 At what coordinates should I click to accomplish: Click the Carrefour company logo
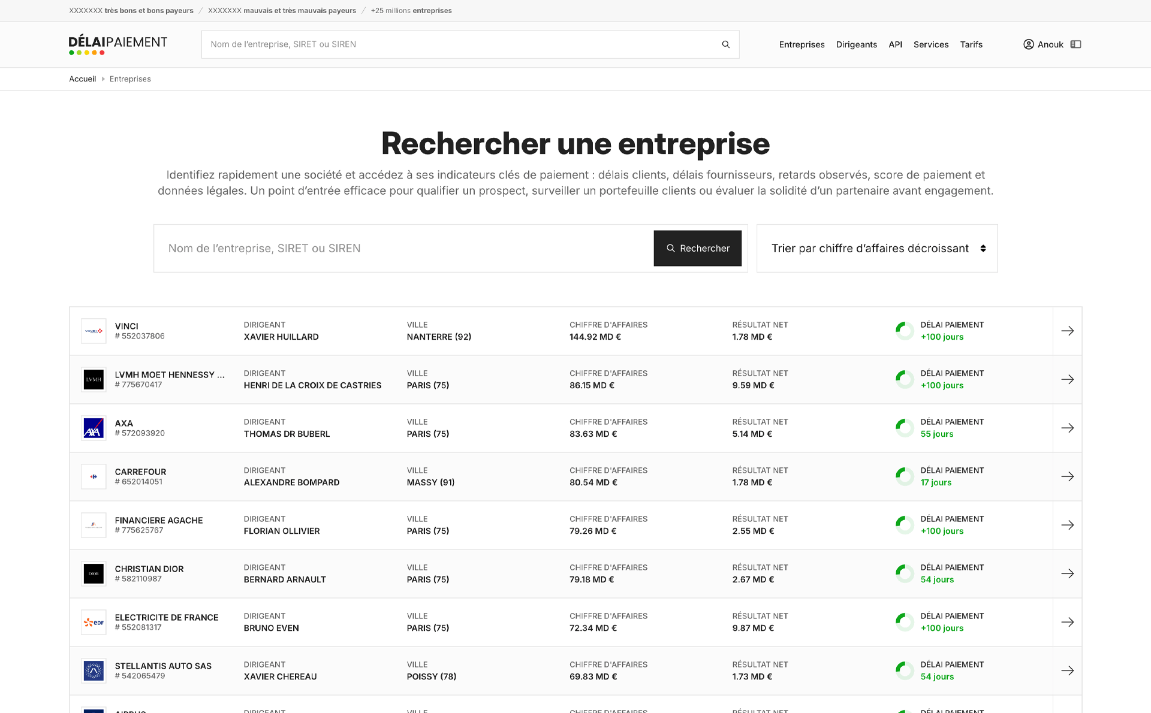[94, 476]
